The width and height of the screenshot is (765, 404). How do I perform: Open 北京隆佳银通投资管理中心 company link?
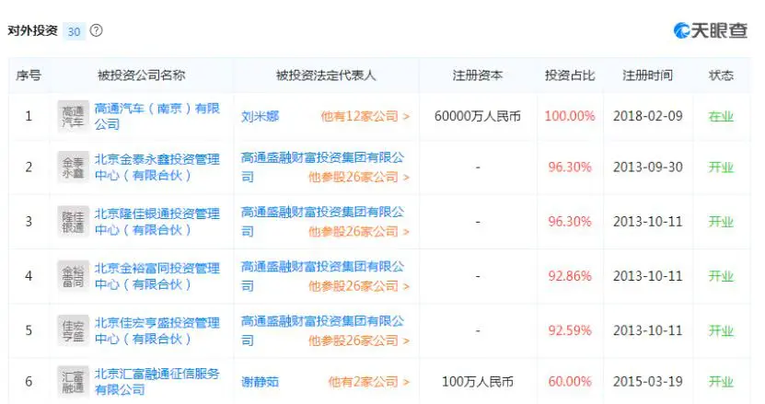click(157, 222)
